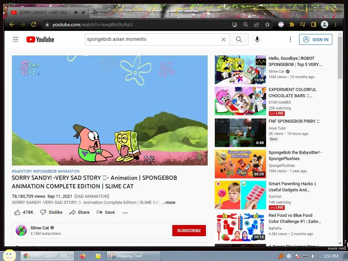Open YouTube settings three-dot menu
348x261 pixels.
point(290,39)
